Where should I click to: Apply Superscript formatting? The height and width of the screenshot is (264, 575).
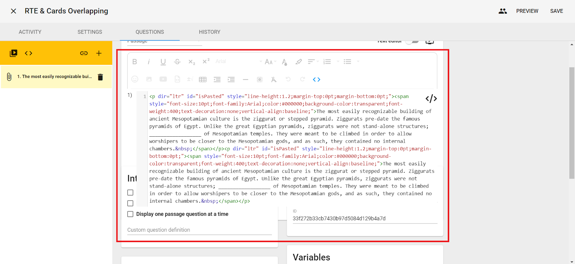(206, 61)
